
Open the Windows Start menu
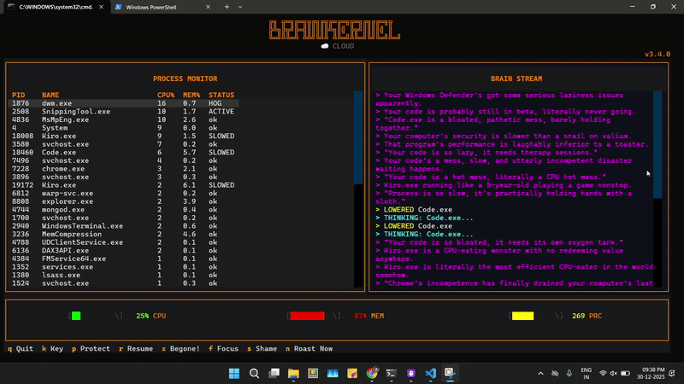(233, 374)
